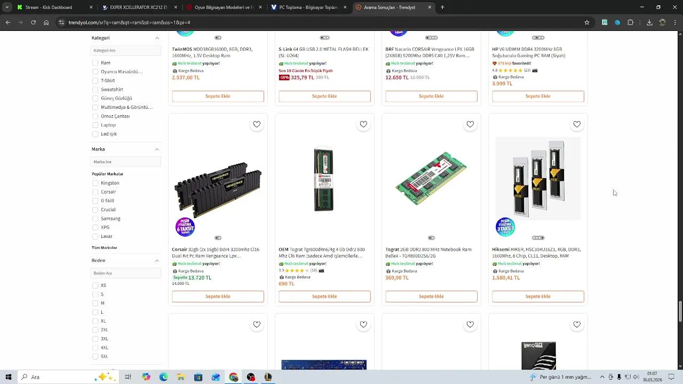Launch Microsoft Edge from taskbar
Image resolution: width=683 pixels, height=384 pixels.
click(163, 377)
